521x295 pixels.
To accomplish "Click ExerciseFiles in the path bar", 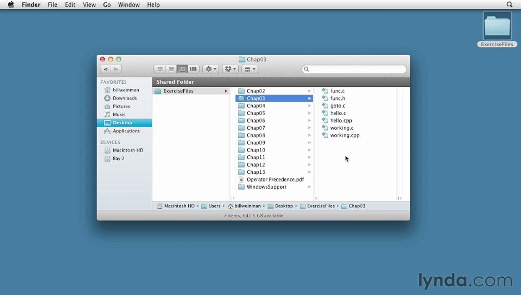I will tap(318, 206).
